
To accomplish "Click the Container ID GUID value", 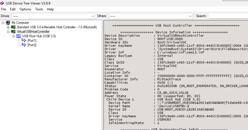I will coord(194,76).
